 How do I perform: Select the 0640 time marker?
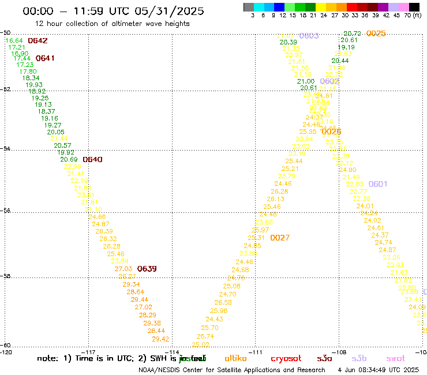(92, 160)
